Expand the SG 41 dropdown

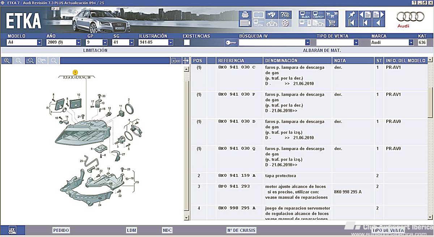click(131, 42)
